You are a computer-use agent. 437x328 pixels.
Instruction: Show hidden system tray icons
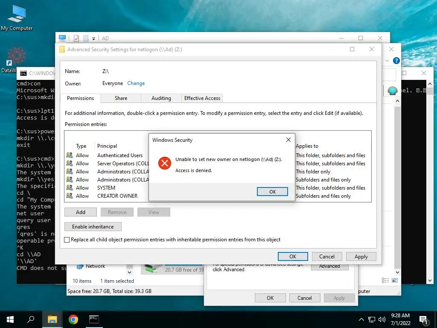coord(361,319)
